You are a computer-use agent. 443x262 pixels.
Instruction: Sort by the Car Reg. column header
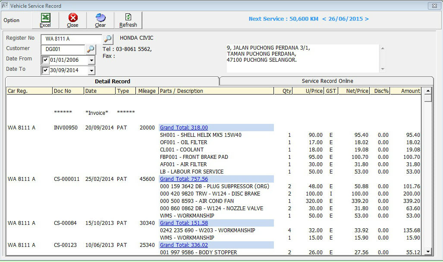[29, 91]
